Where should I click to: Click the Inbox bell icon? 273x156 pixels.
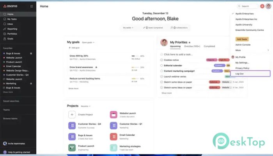(x=5, y=24)
